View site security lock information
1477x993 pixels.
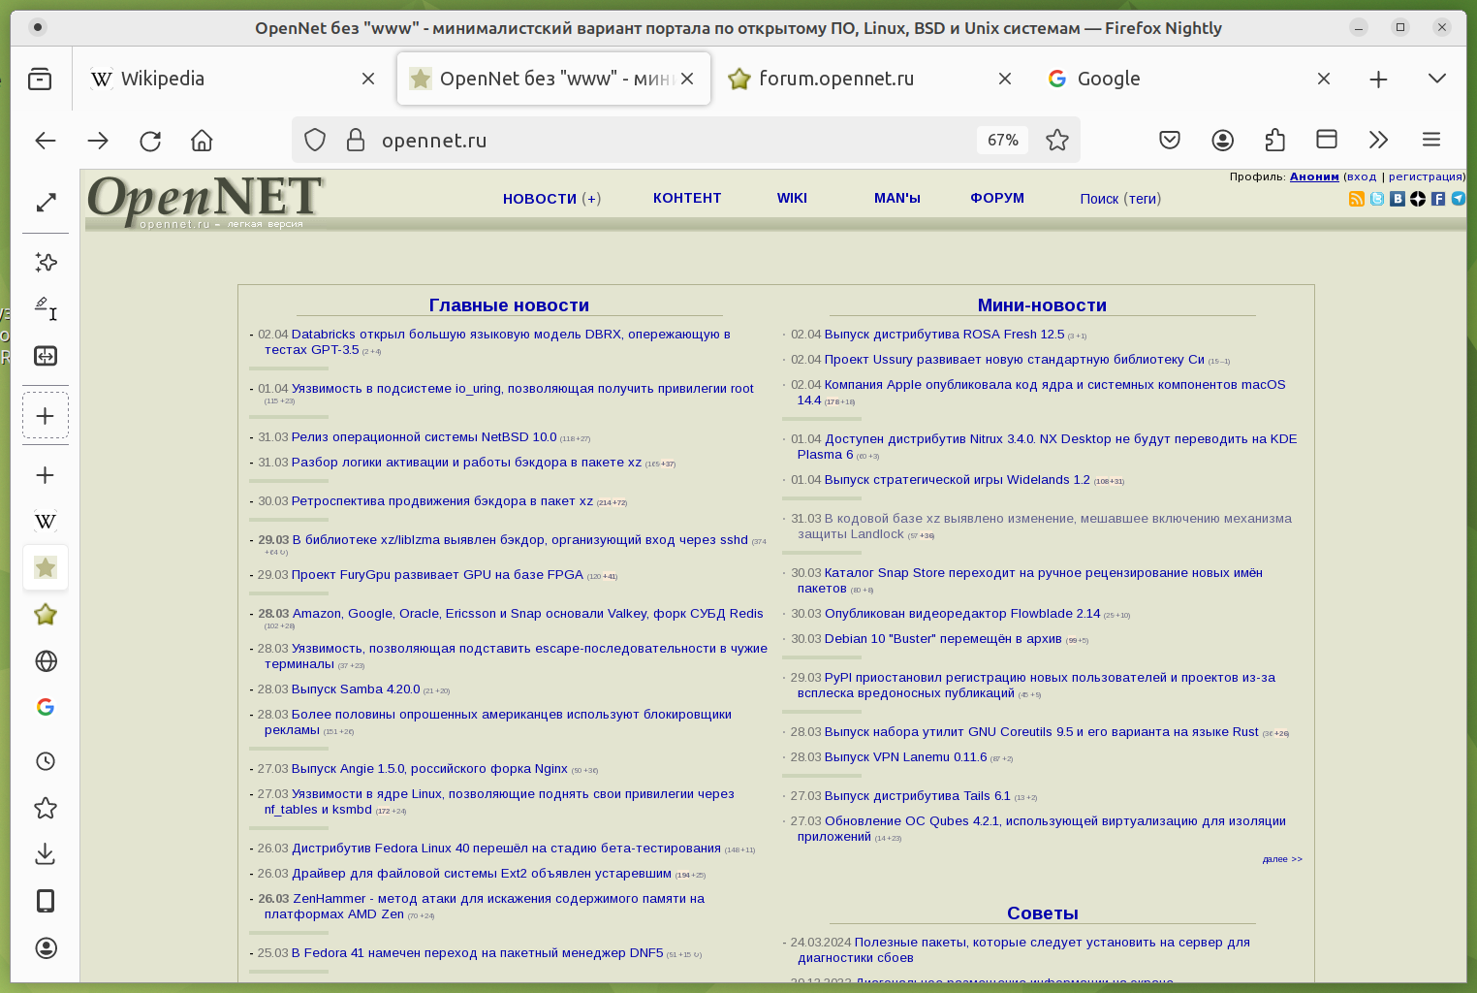pyautogui.click(x=356, y=141)
